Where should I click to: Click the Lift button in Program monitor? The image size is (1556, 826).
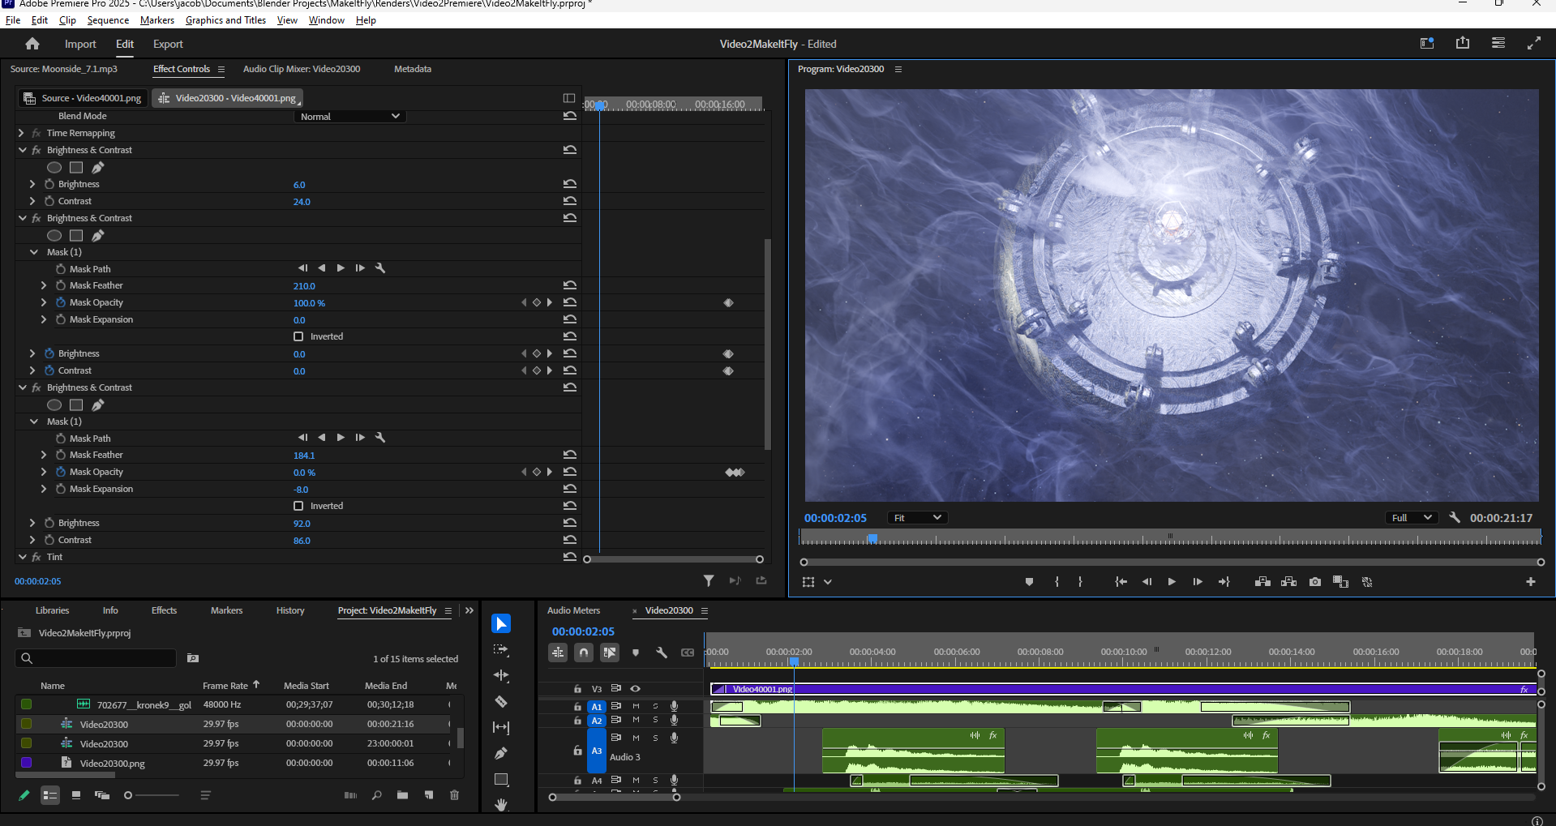[x=1262, y=582]
